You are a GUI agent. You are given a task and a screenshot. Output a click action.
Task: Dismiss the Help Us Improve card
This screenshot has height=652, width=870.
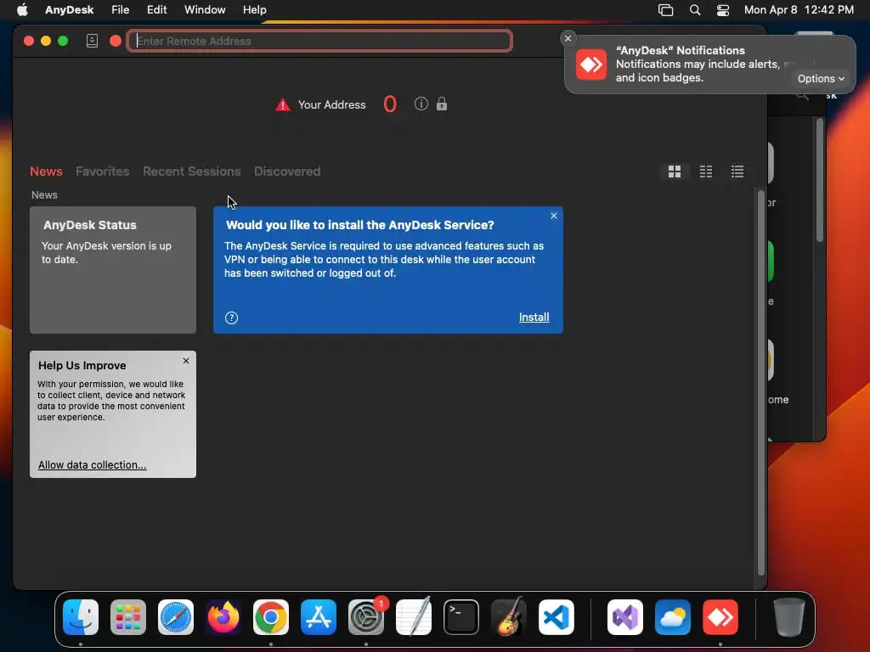(186, 361)
